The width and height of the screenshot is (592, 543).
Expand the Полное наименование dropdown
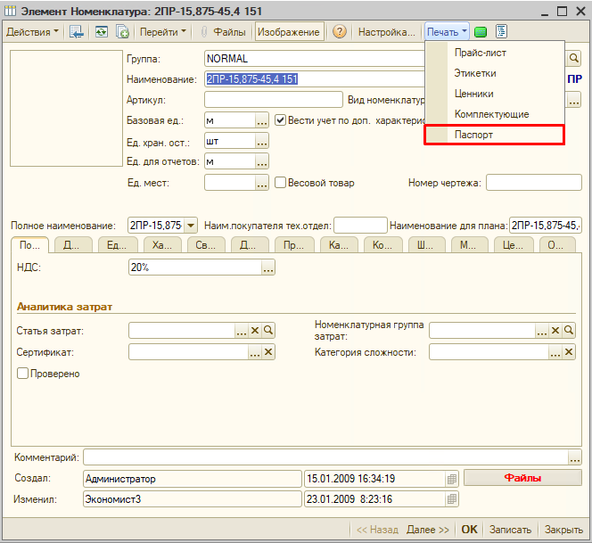click(191, 226)
